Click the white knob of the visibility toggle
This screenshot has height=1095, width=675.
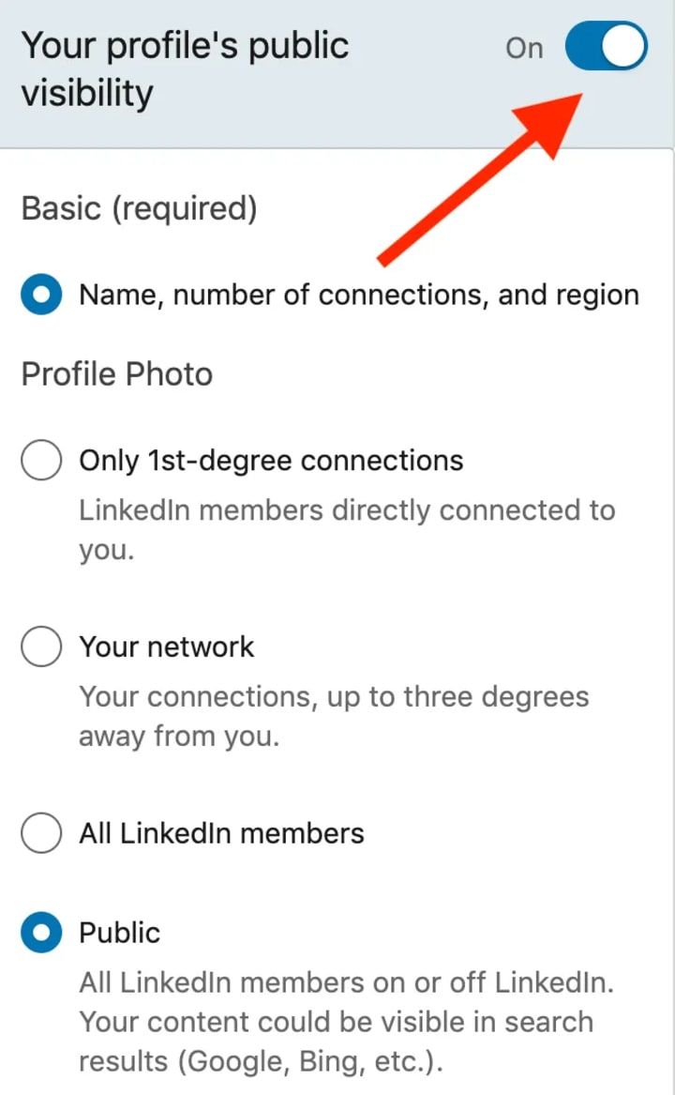(624, 48)
